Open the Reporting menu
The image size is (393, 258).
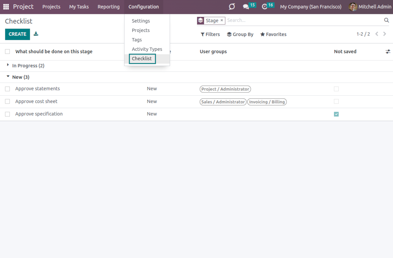click(109, 7)
